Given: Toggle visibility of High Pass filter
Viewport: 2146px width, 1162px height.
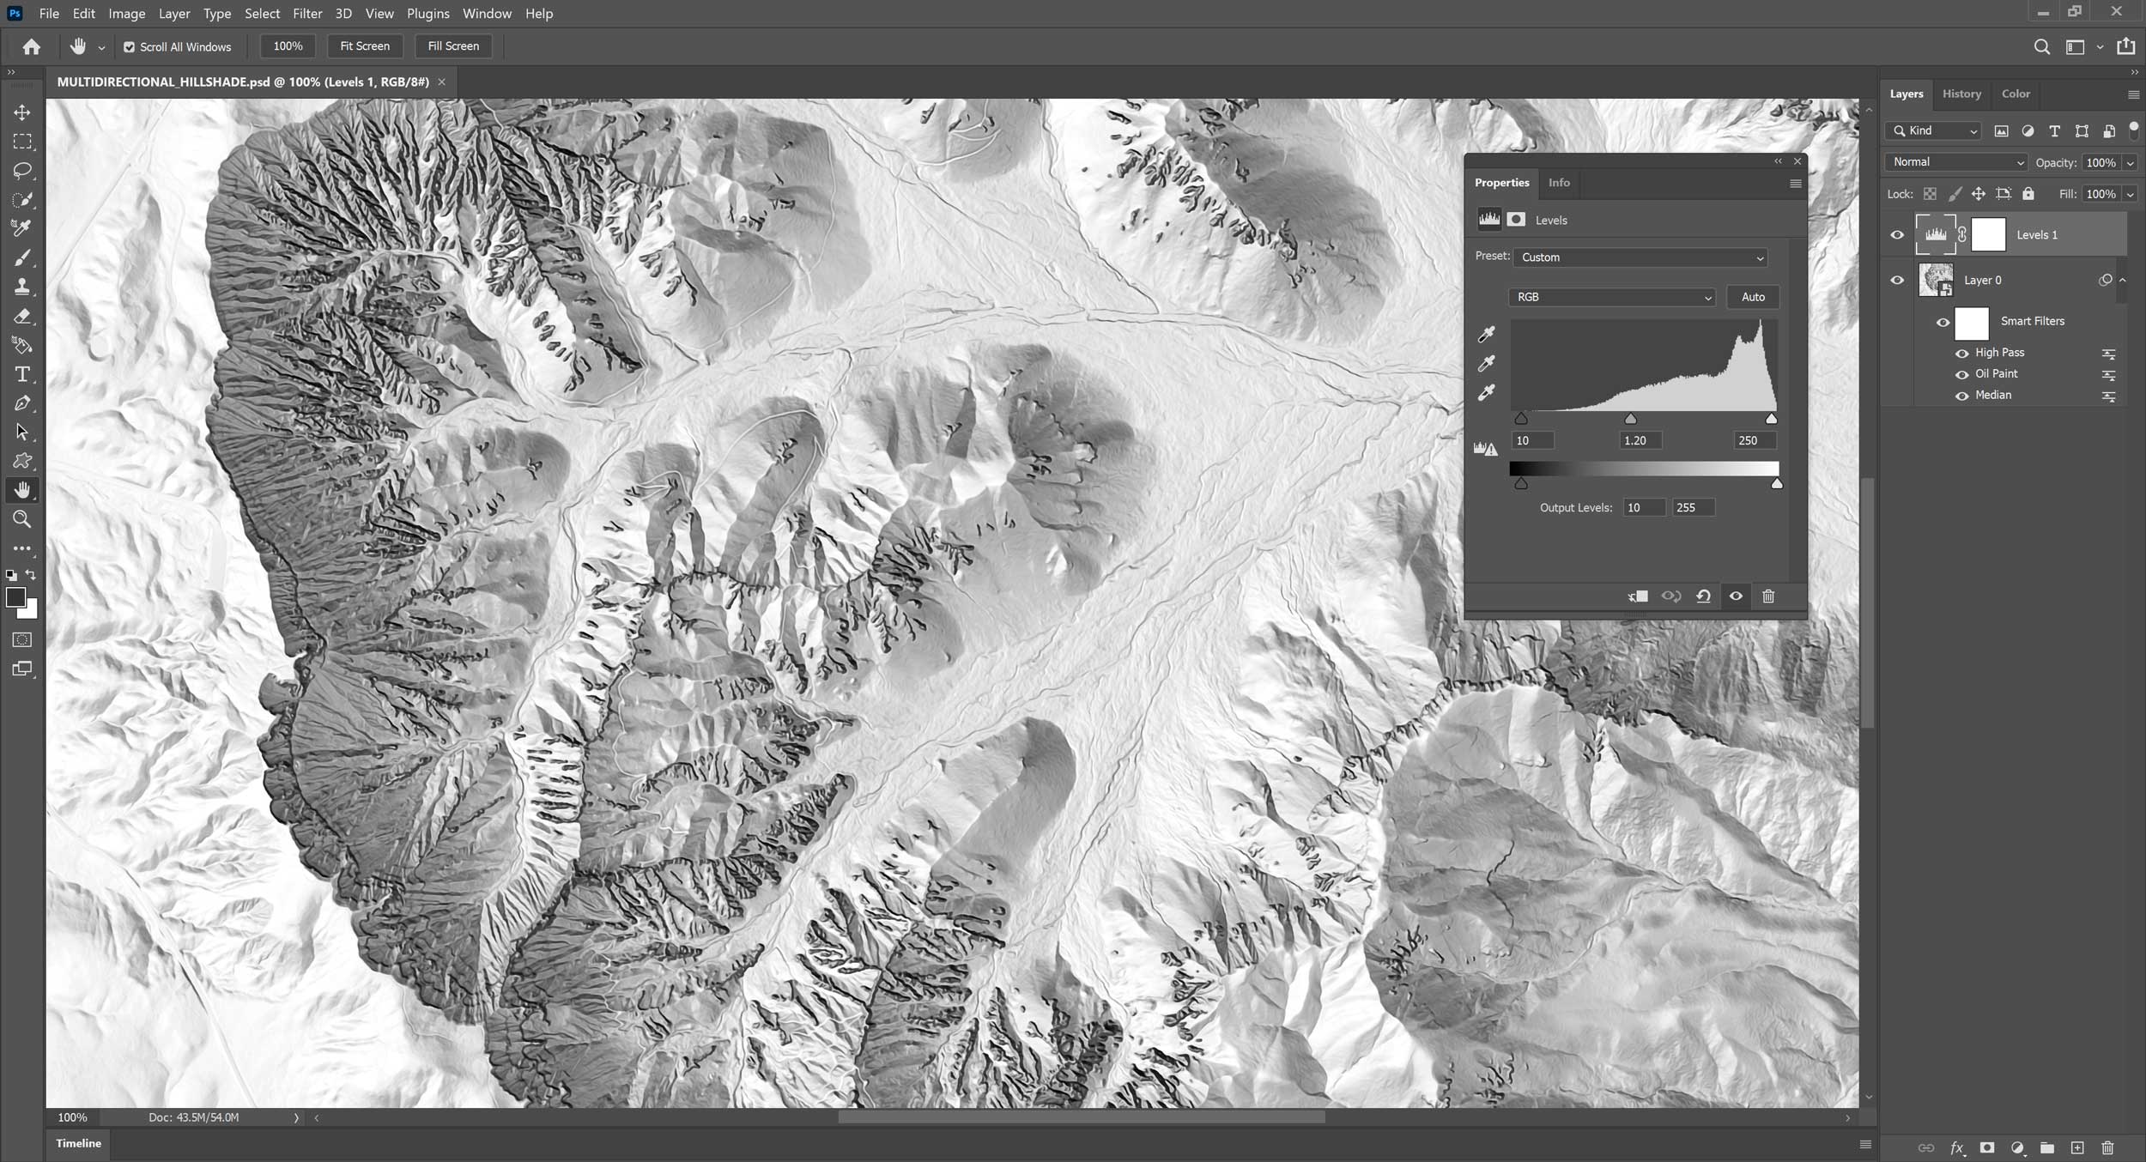Looking at the screenshot, I should tap(1961, 354).
